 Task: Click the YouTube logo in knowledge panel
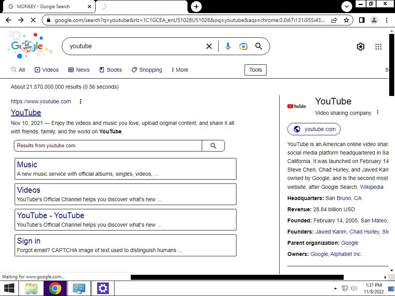pos(297,106)
